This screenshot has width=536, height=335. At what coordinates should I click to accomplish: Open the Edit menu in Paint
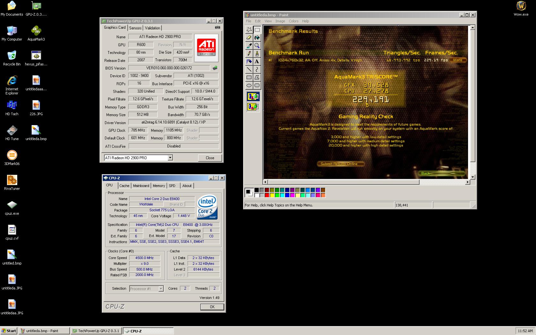point(258,21)
